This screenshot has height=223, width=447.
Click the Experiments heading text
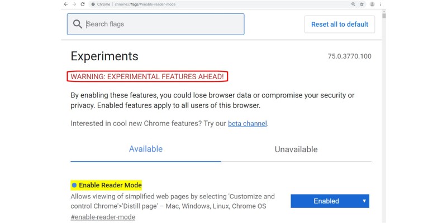[x=104, y=56]
